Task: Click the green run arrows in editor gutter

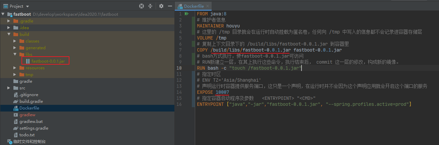Action: (x=187, y=14)
